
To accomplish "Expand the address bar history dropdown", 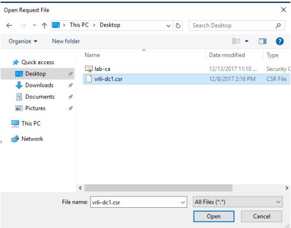I will click(x=168, y=25).
